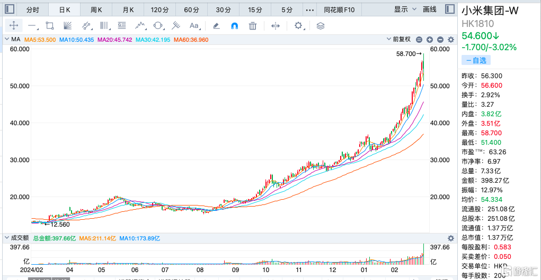The height and width of the screenshot is (280, 541).
Task: Click volume MA10:173.89亿 label
Action: coord(140,238)
